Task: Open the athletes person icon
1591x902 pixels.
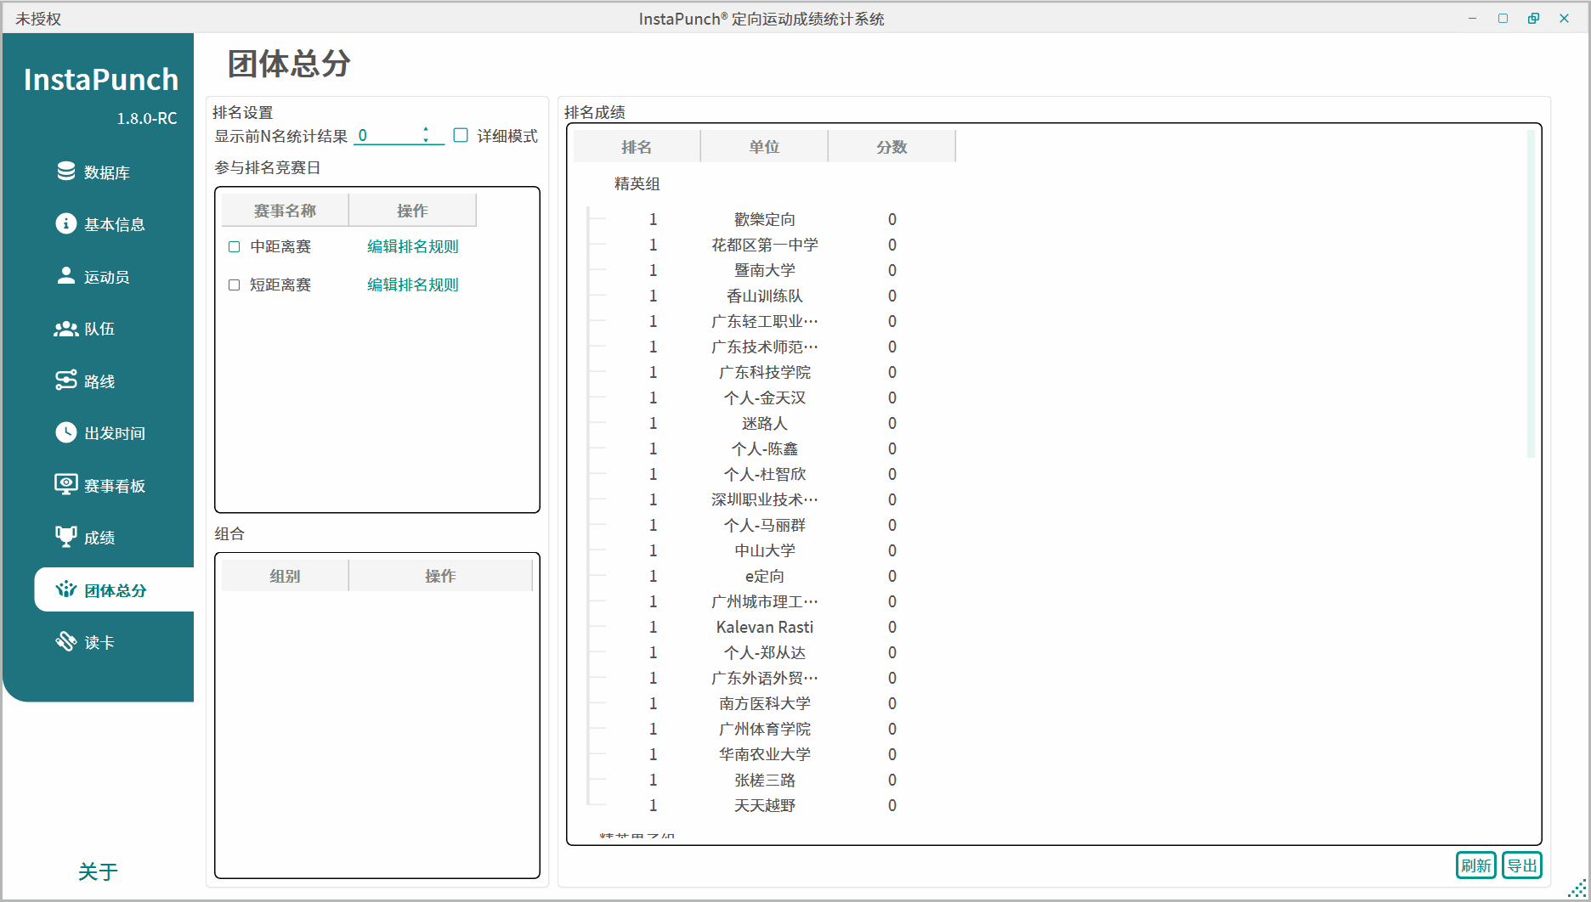Action: pos(66,276)
